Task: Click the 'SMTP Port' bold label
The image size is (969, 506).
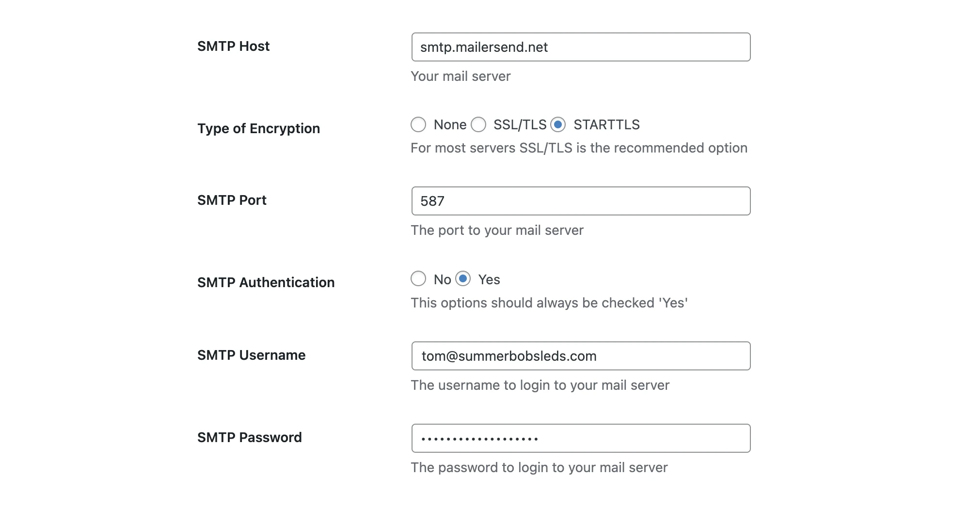Action: click(x=232, y=200)
